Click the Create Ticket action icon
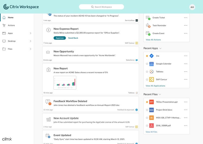The height and width of the screenshot is (144, 203). (148, 18)
